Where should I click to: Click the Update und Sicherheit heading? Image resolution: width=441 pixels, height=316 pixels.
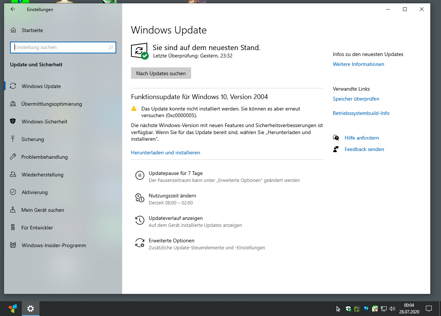[36, 64]
